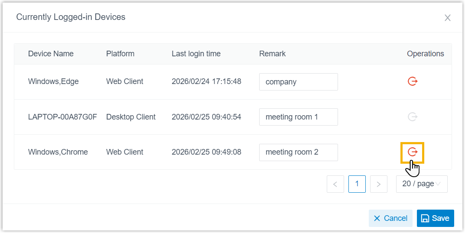Go to the previous page arrow
The width and height of the screenshot is (465, 233).
click(335, 184)
